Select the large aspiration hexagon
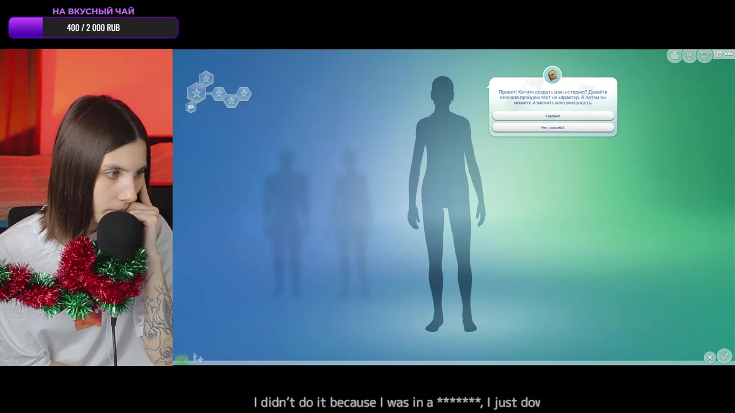The height and width of the screenshot is (413, 735). [196, 93]
